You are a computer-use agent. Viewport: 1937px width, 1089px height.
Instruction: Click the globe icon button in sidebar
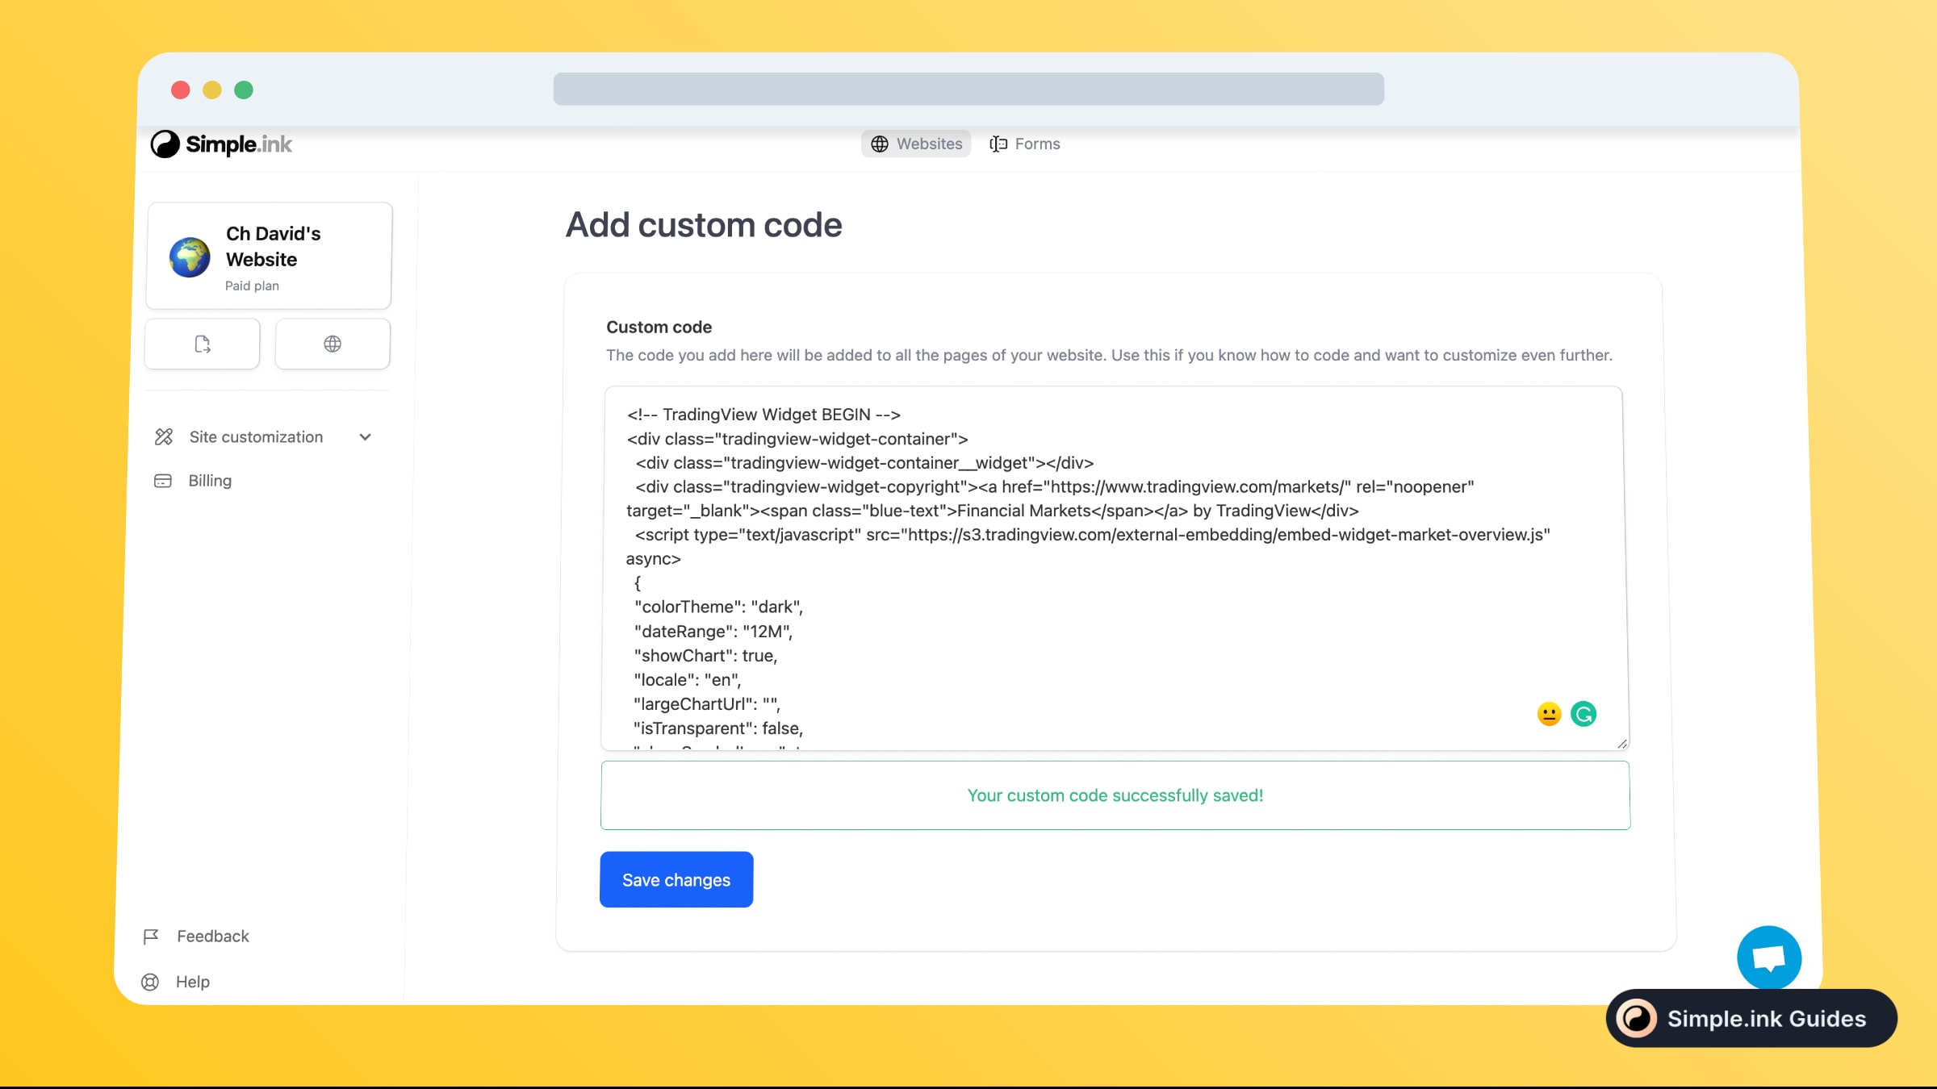click(333, 344)
